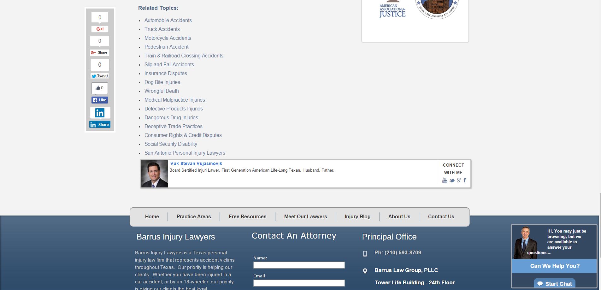Viewport: 601px width, 290px height.
Task: Open the author's Facebook icon link
Action: tap(465, 180)
